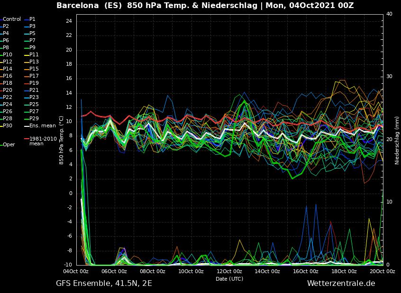Click the 24 temperature axis tick label
401x293 pixels.
tap(69, 21)
